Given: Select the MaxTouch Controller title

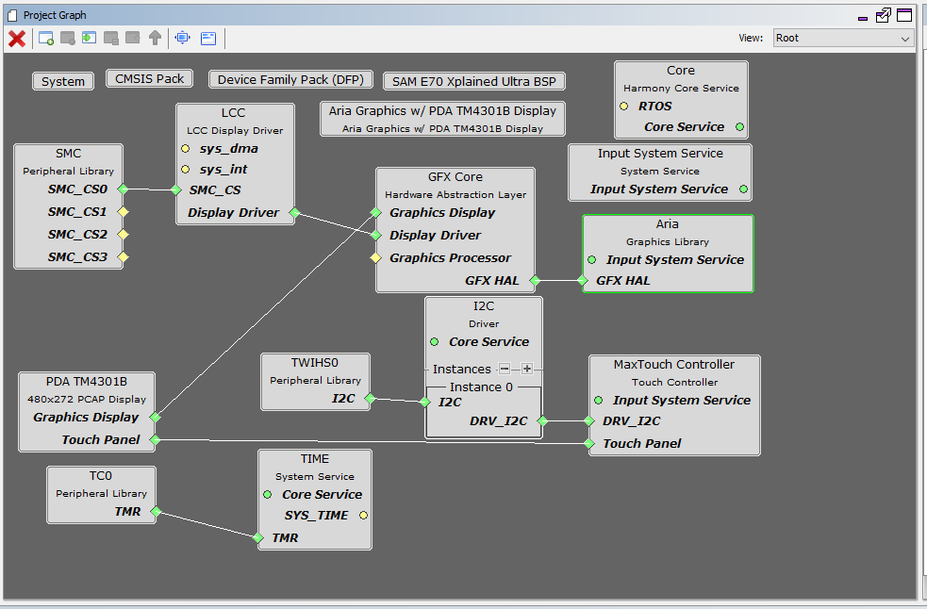Looking at the screenshot, I should (x=674, y=364).
